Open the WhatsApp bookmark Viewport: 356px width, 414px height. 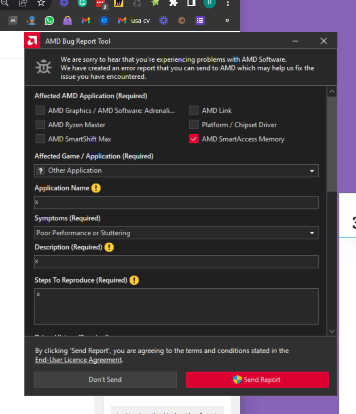tap(49, 21)
